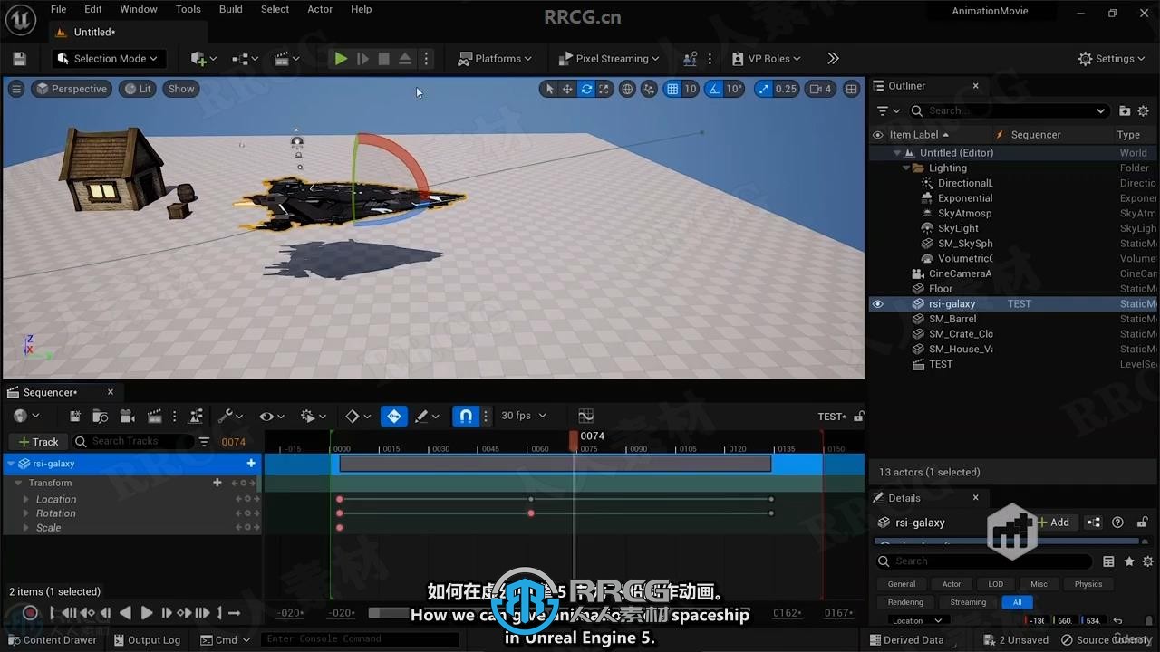The image size is (1160, 652).
Task: Add a Track in Sequencer
Action: tap(38, 441)
